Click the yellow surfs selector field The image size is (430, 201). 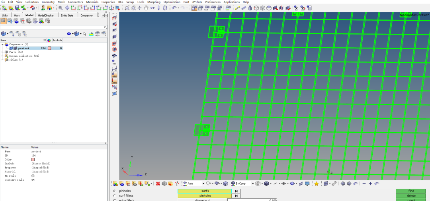(205, 191)
